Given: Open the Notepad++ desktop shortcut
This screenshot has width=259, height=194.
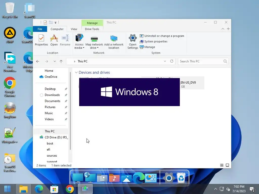Looking at the screenshot, I should coord(10,135).
